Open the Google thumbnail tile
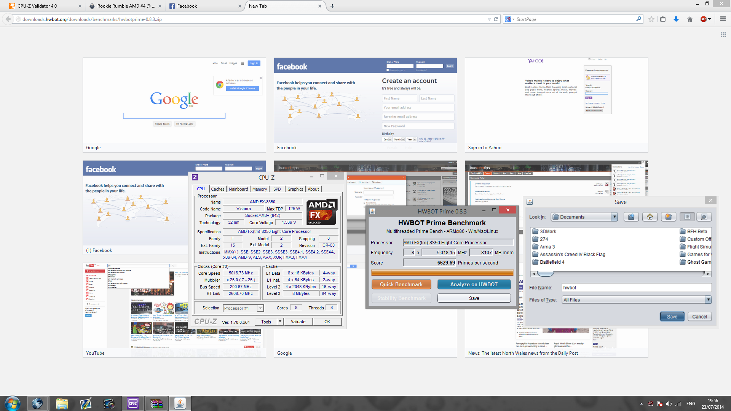 [174, 105]
